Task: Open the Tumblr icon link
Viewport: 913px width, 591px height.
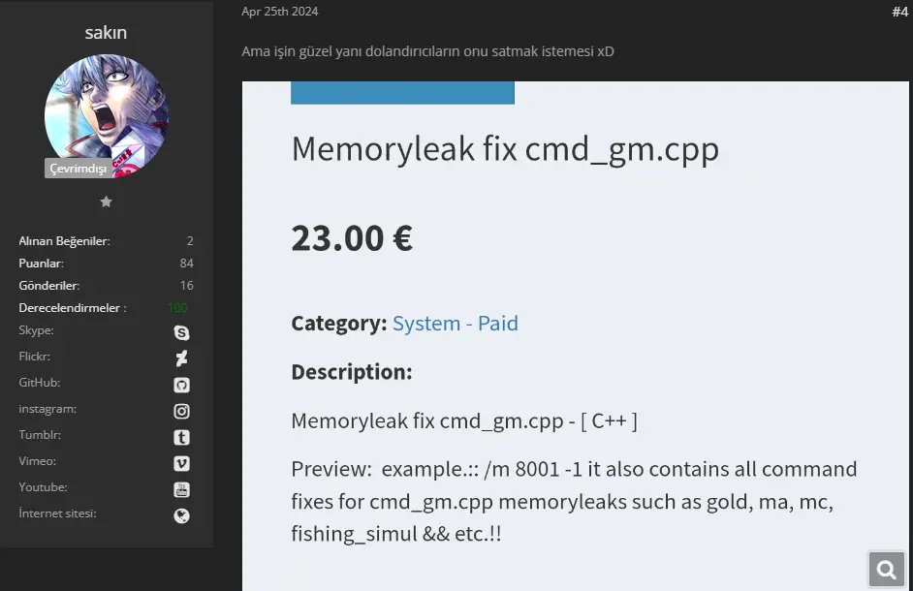Action: tap(181, 437)
